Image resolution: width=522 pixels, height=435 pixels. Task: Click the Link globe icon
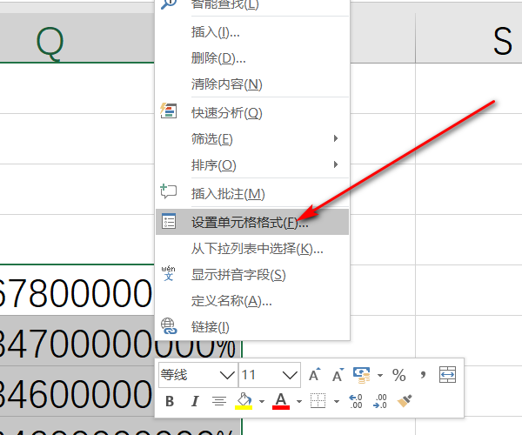point(169,326)
